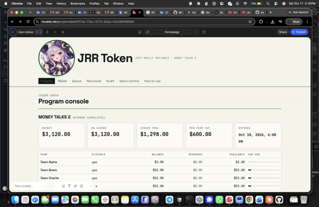This screenshot has width=319, height=207.
Task: Click the lovable.dev address bar
Action: 144,22
